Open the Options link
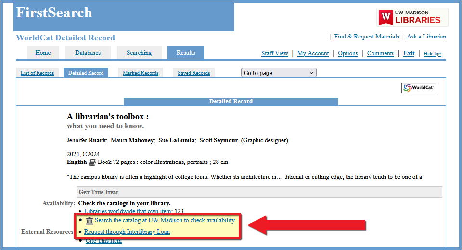The height and width of the screenshot is (250, 462). 347,53
